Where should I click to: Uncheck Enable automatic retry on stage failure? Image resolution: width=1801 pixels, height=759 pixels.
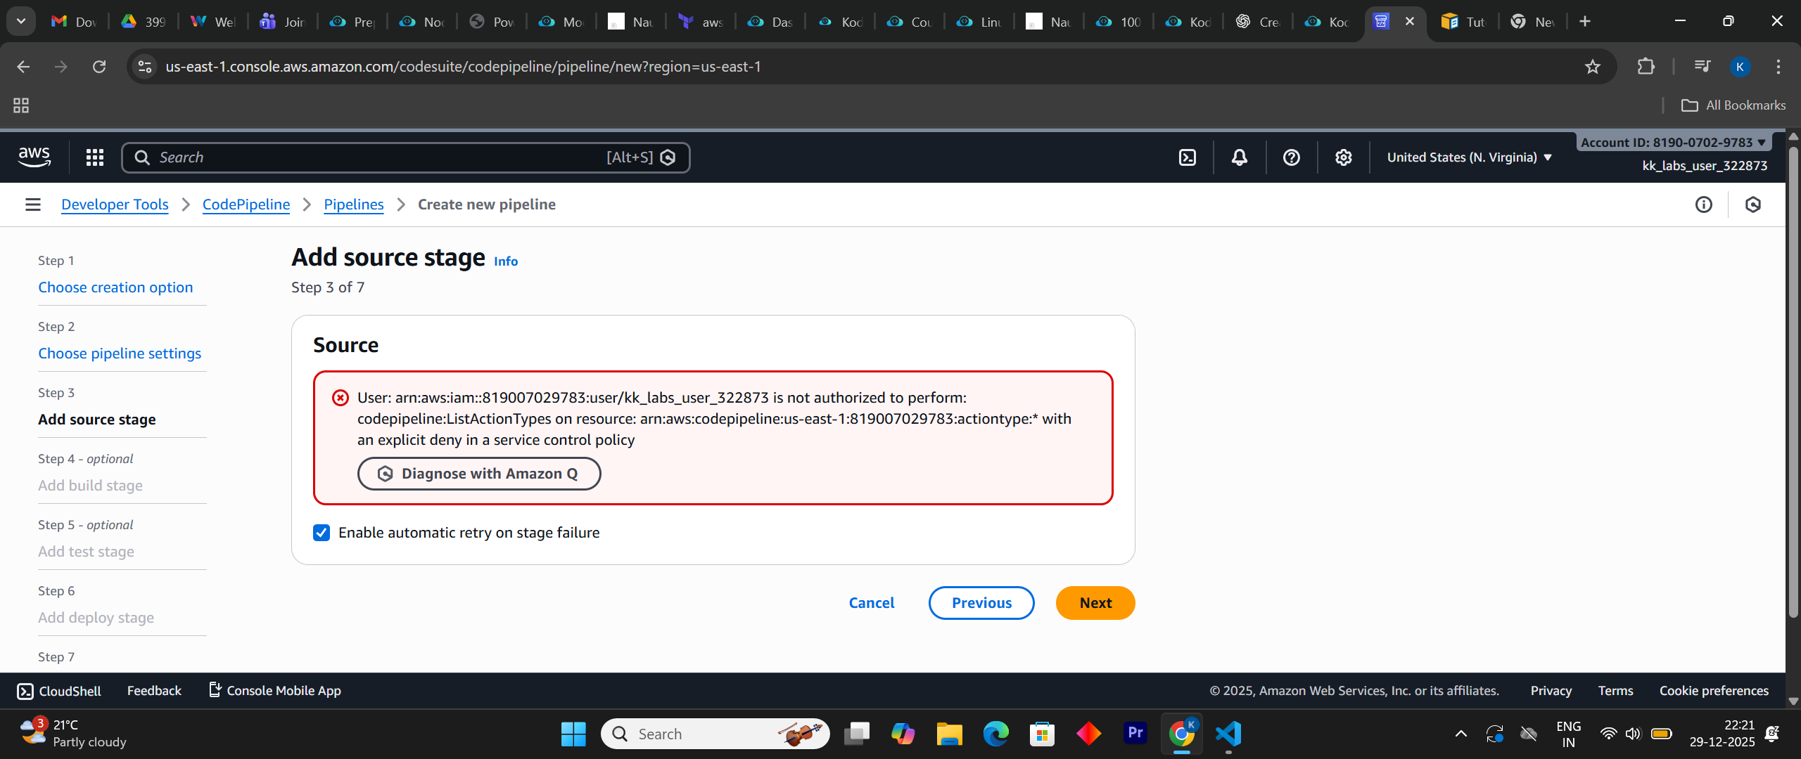(322, 533)
